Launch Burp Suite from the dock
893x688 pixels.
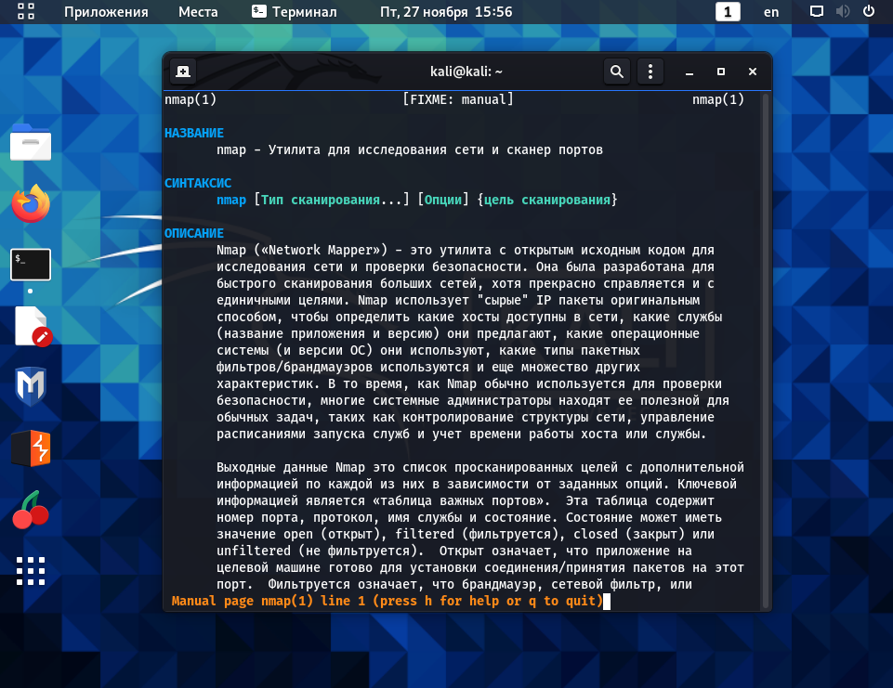coord(32,448)
